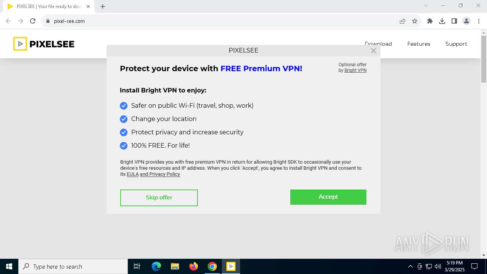This screenshot has width=487, height=274.
Task: Toggle the browser side panel icon
Action: (x=454, y=21)
